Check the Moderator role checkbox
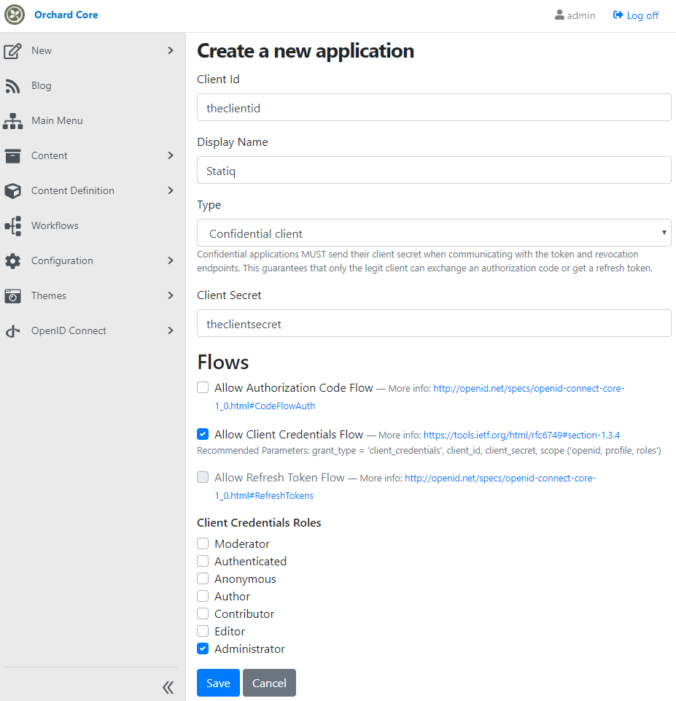Screen dimensions: 676x701 click(203, 543)
